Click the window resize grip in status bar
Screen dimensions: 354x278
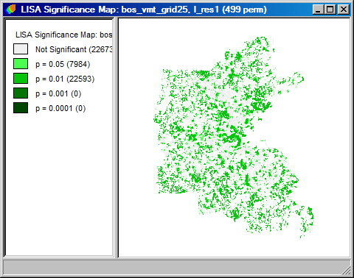point(346,270)
